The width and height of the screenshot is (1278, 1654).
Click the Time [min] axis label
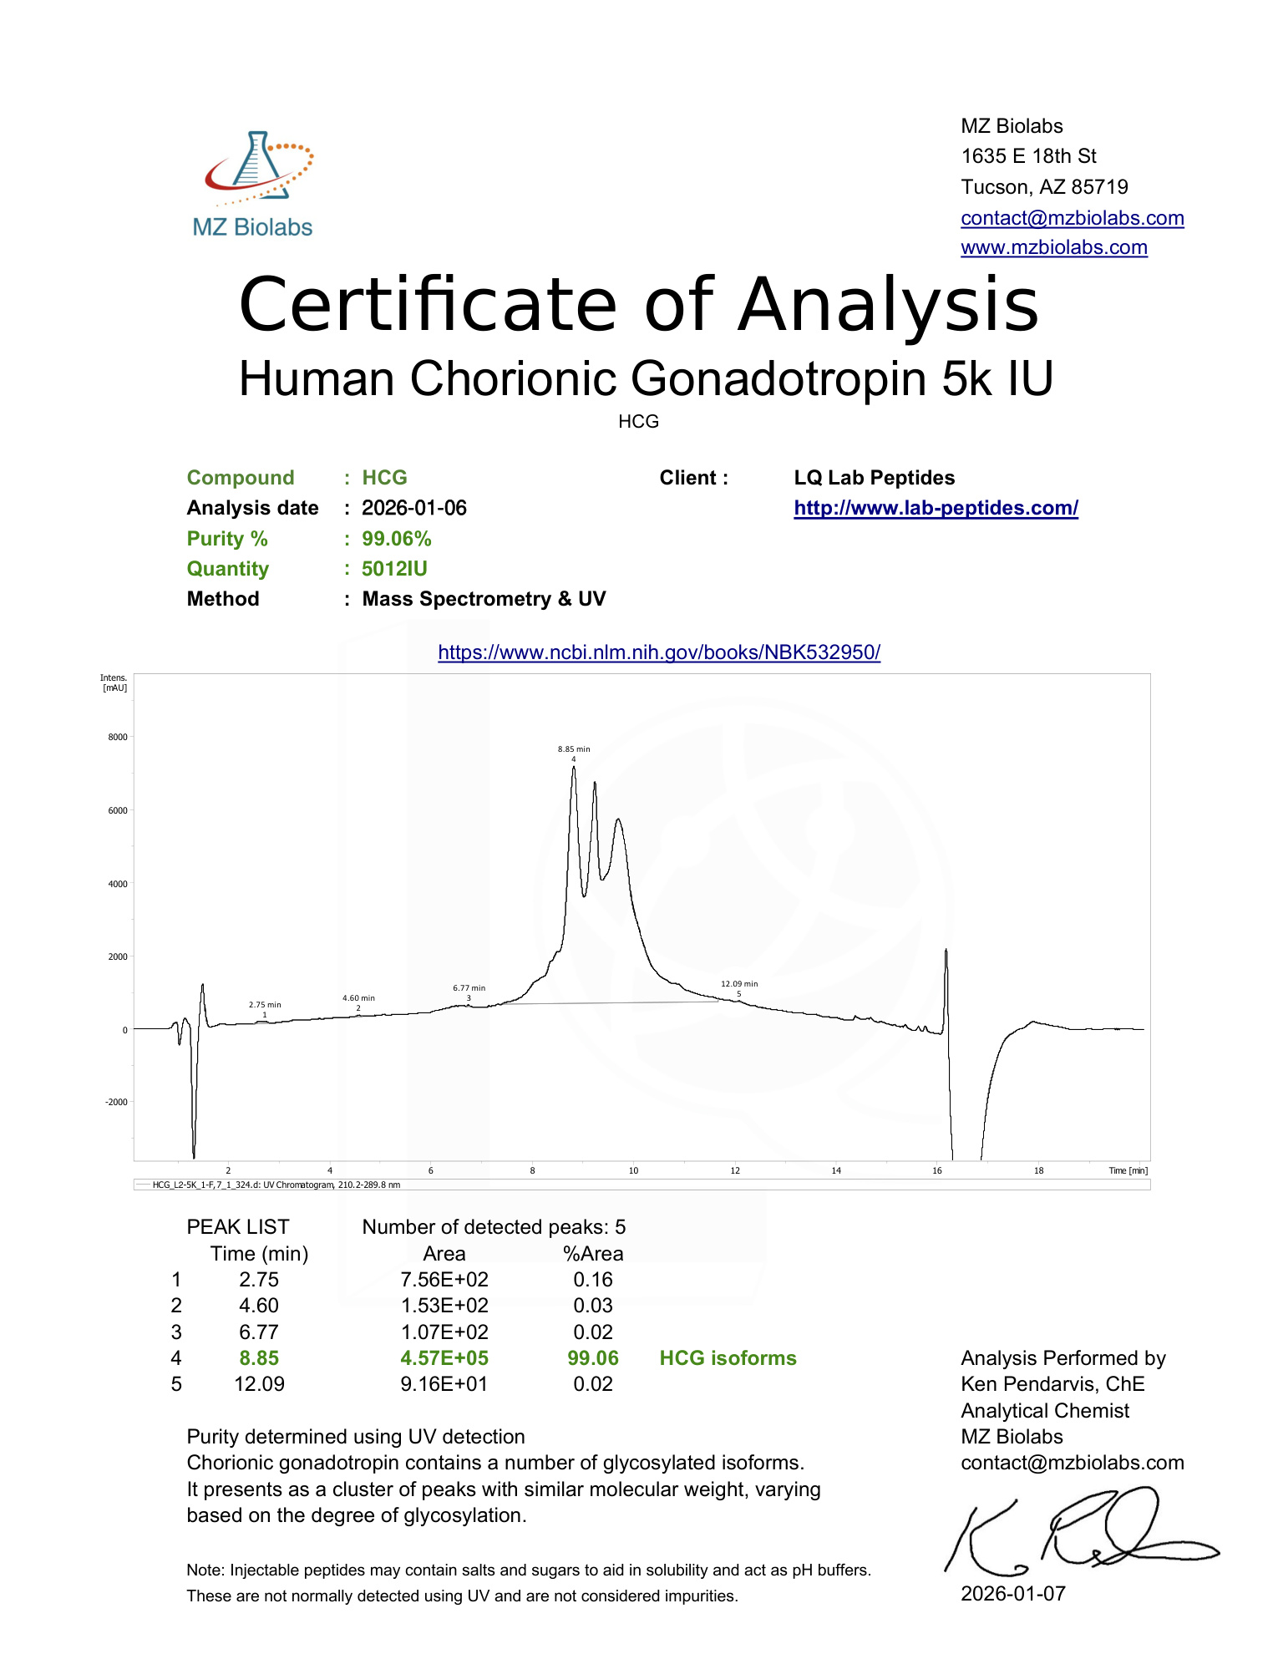[1128, 1171]
